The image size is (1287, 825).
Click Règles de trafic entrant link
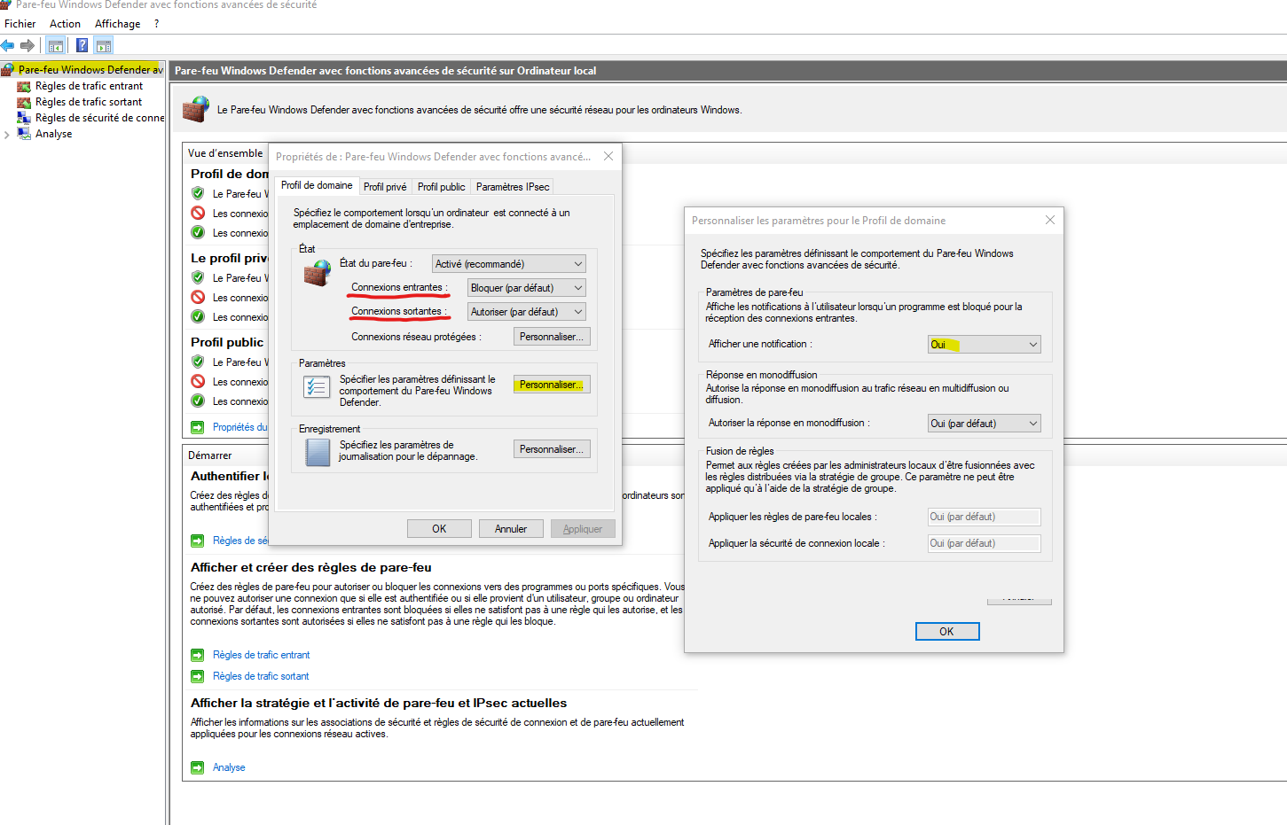[x=262, y=655]
